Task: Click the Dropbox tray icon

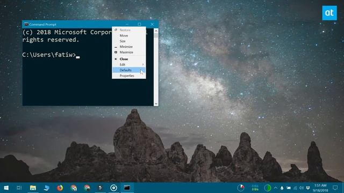Action: pos(308,188)
